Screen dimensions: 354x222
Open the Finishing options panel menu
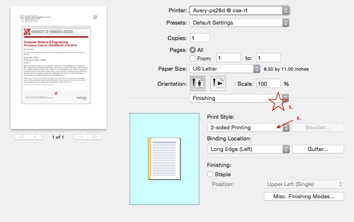(x=239, y=98)
